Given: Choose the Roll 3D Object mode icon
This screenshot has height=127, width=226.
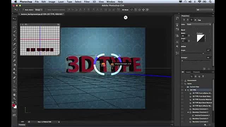Looking at the screenshot, I should point(136,10).
